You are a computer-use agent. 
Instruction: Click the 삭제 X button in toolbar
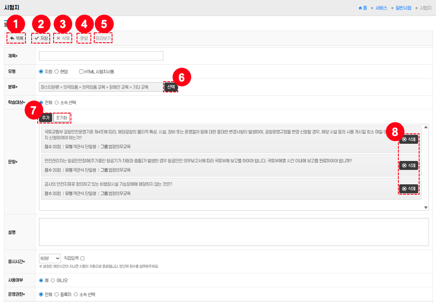[63, 38]
